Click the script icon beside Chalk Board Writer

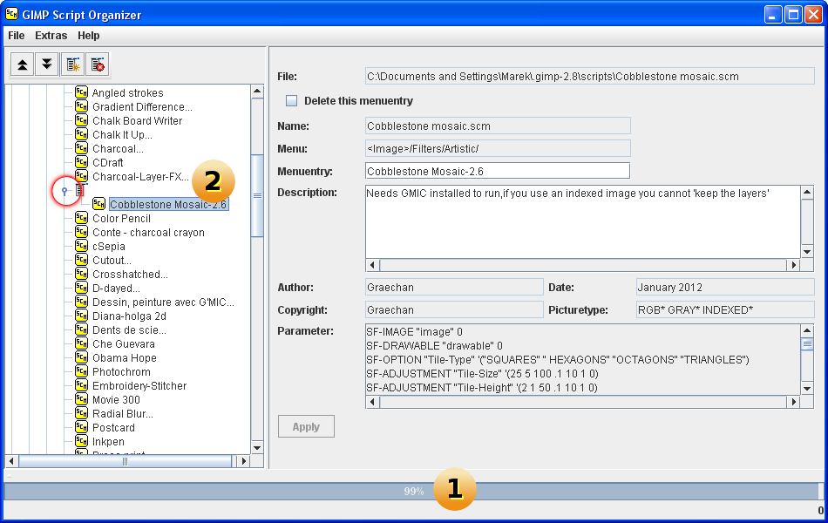[x=81, y=120]
